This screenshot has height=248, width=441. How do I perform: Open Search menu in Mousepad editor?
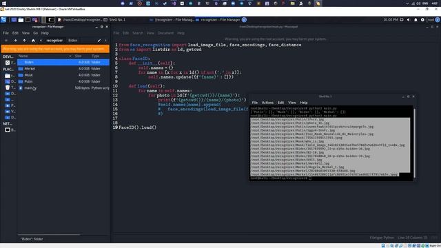point(138,33)
